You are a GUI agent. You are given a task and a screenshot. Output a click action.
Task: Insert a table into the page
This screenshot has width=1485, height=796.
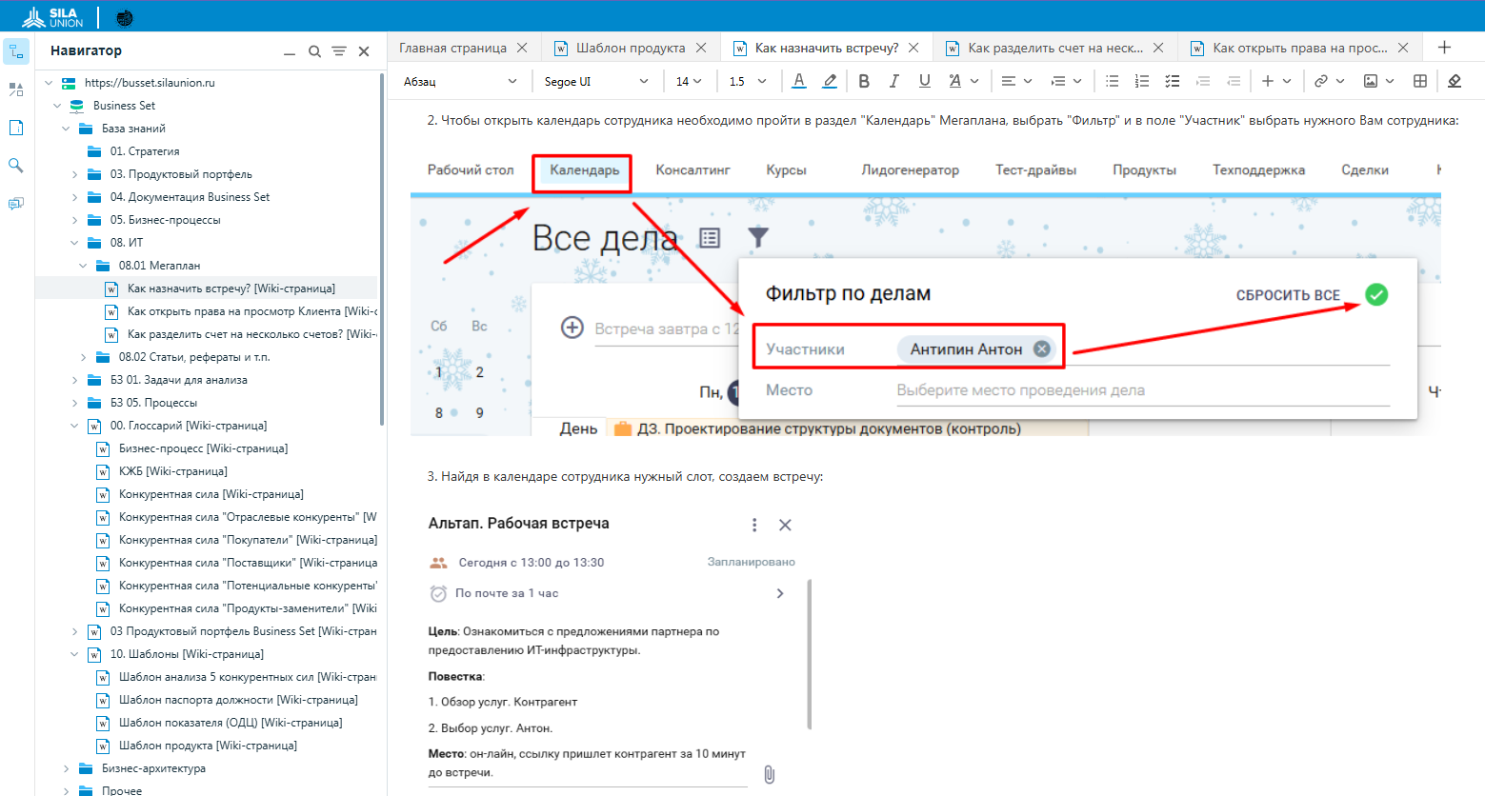click(1419, 82)
